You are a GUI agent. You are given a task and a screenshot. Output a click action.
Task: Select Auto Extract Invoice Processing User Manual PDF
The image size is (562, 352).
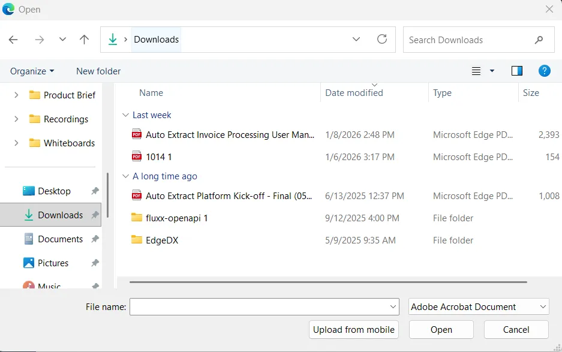[230, 135]
